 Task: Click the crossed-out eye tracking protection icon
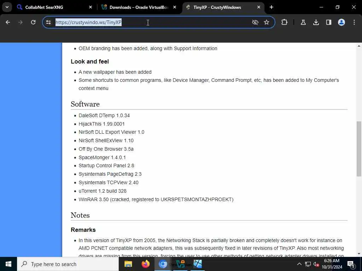255,22
